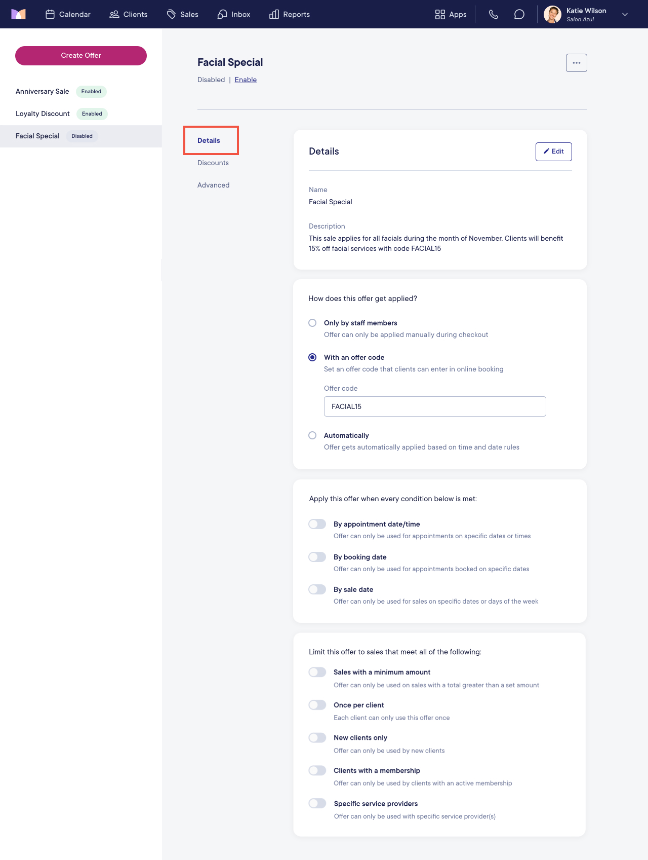The image size is (648, 860).
Task: Click the Enabled badge next to Loyalty Discount
Action: (x=92, y=114)
